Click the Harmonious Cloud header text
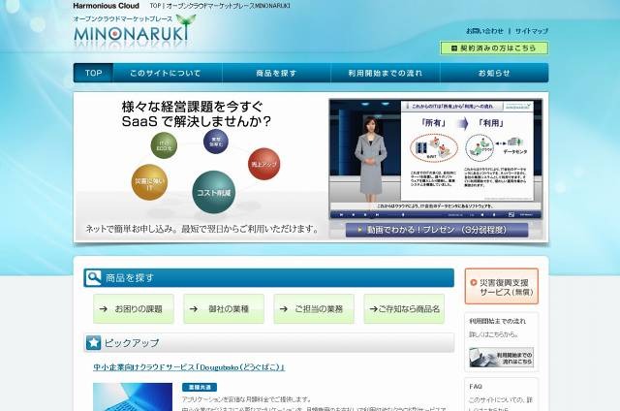This screenshot has width=620, height=411. click(106, 6)
